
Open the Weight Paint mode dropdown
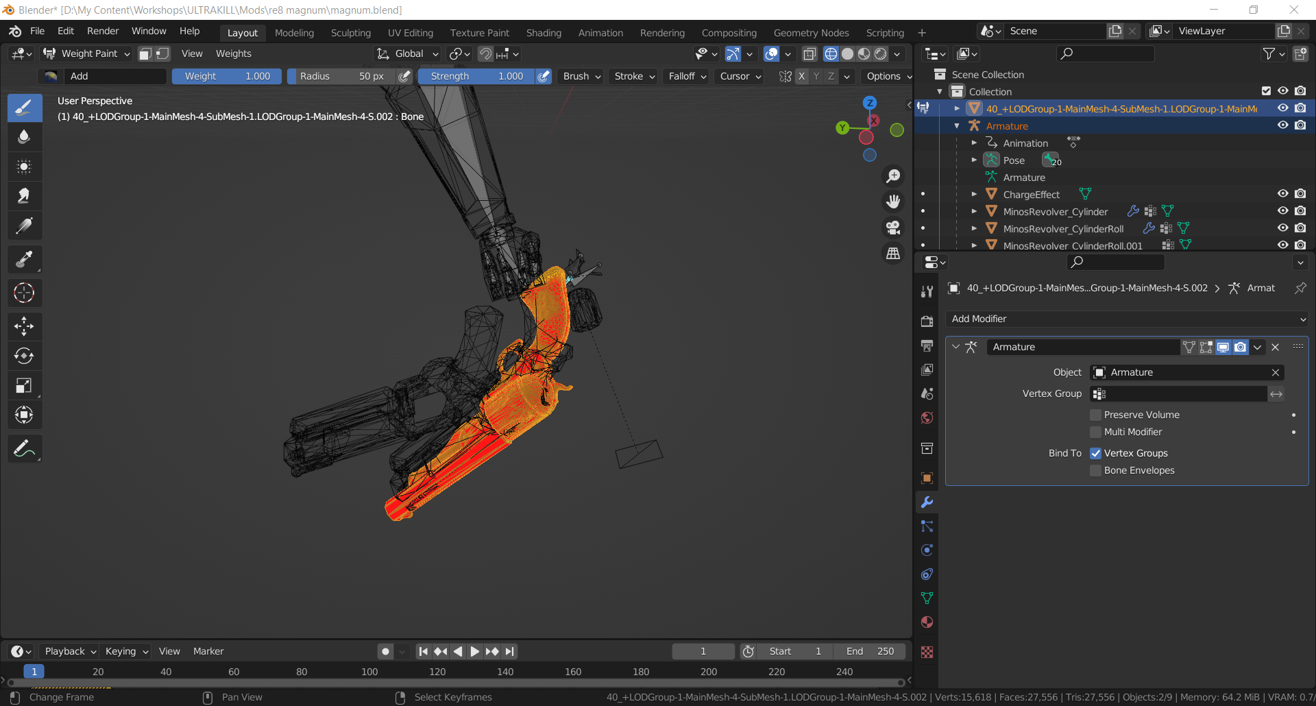tap(86, 53)
